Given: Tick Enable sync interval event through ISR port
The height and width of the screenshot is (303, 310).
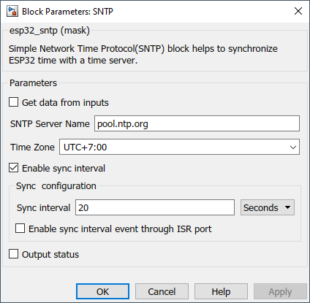Looking at the screenshot, I should (x=20, y=229).
